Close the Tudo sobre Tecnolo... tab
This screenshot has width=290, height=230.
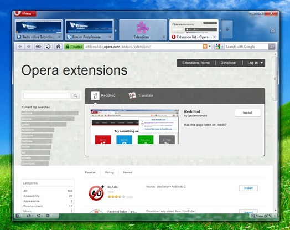[x=59, y=37]
